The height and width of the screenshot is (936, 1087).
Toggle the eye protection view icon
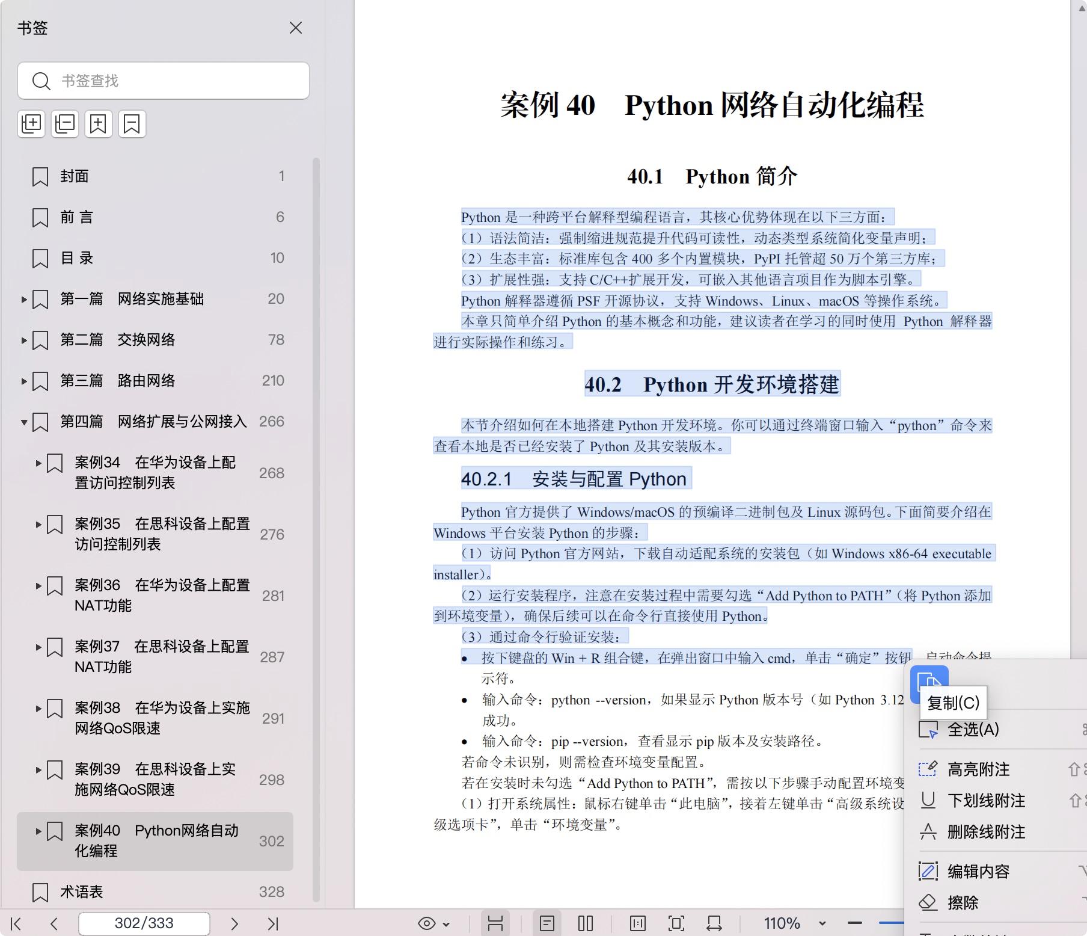tap(427, 923)
